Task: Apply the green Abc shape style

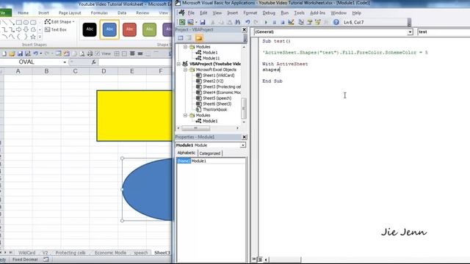Action: tap(149, 29)
